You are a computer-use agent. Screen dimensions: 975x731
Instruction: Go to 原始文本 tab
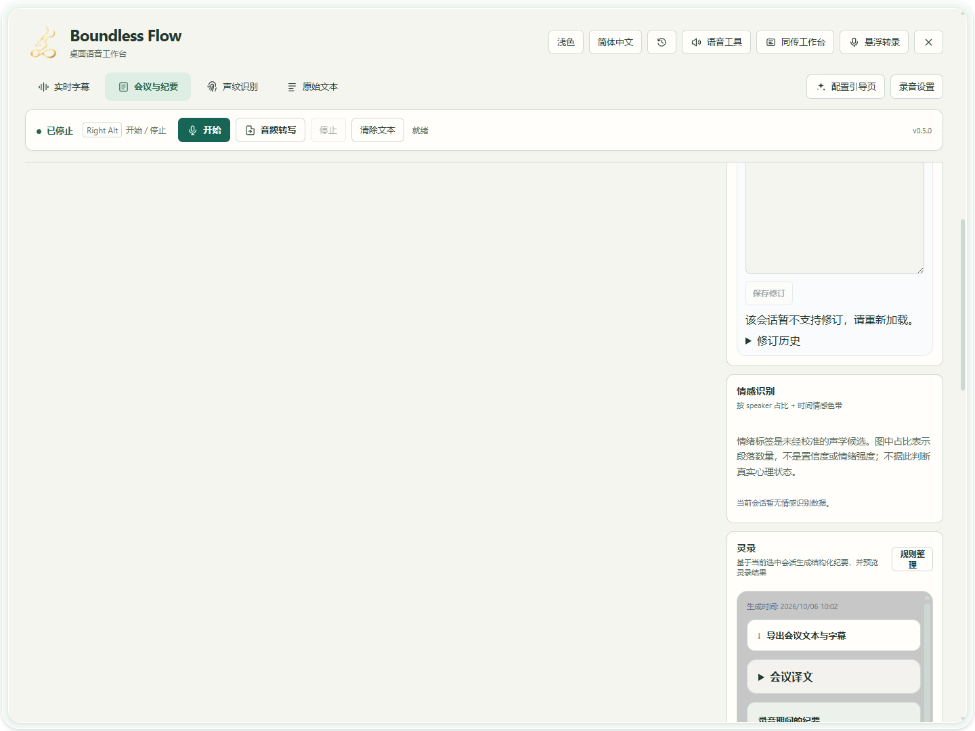pyautogui.click(x=312, y=87)
